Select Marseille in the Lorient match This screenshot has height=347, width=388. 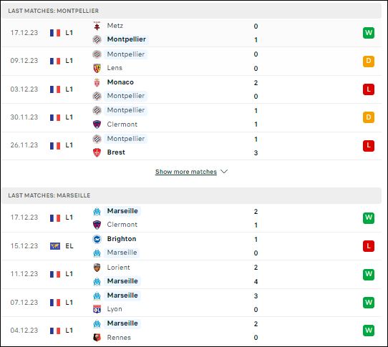(122, 281)
